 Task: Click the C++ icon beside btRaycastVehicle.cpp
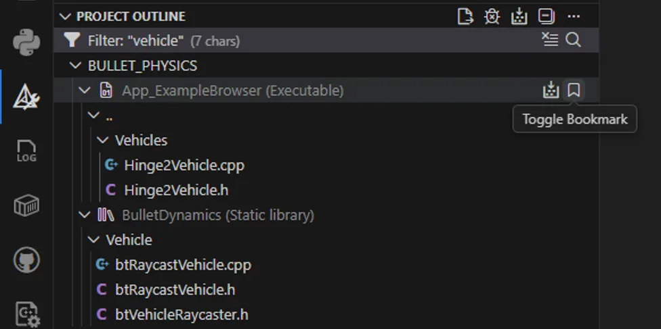coord(102,265)
